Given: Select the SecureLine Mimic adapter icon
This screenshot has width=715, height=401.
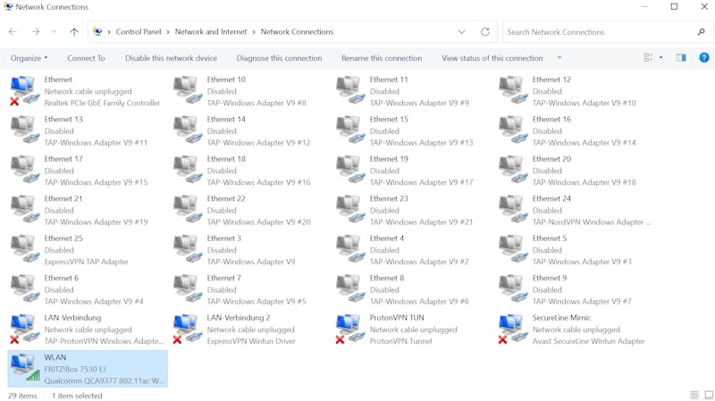Looking at the screenshot, I should coord(513,329).
